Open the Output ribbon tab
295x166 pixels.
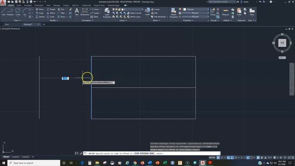point(66,6)
